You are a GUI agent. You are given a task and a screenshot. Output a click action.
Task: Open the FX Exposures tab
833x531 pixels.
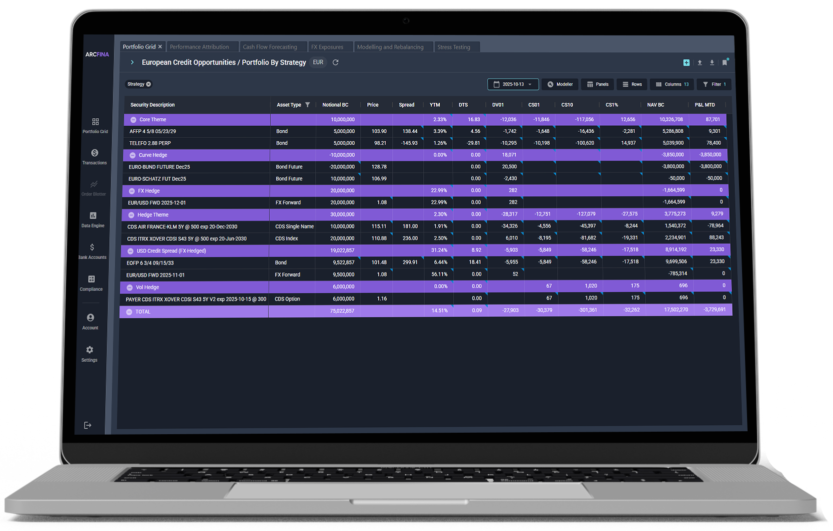click(327, 46)
